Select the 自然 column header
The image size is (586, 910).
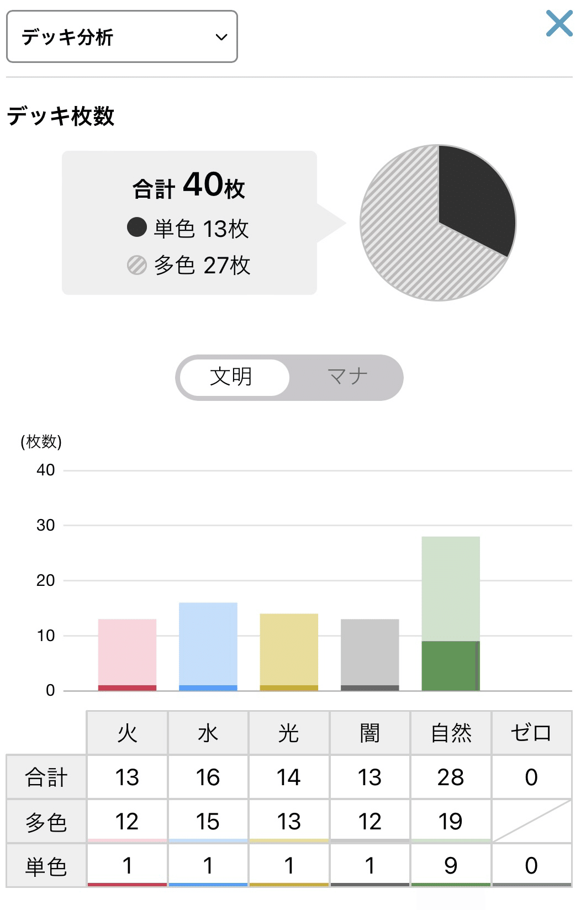[450, 733]
